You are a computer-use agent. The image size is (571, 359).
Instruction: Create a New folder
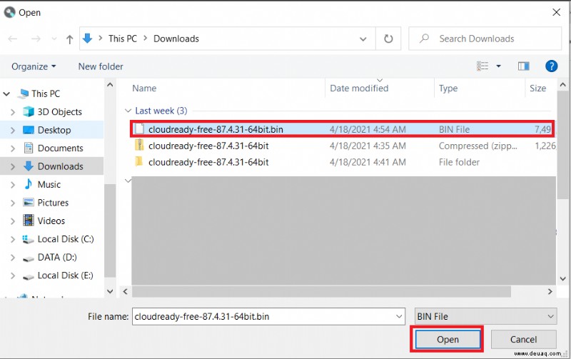[101, 66]
